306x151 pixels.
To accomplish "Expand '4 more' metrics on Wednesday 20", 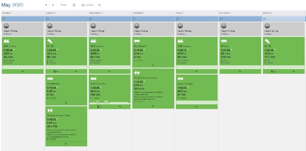I will click(94, 34).
